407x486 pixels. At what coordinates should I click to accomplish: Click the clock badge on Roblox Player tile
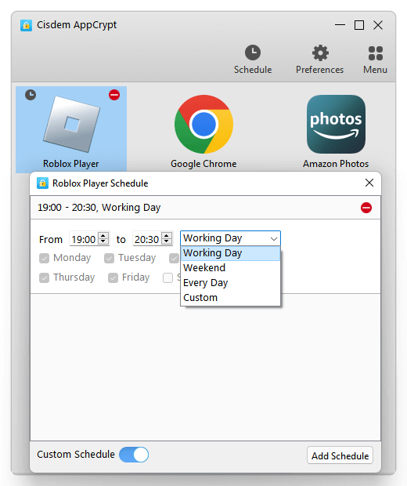pyautogui.click(x=31, y=95)
